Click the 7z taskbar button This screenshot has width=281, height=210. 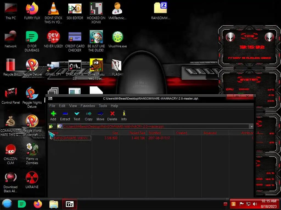70,204
